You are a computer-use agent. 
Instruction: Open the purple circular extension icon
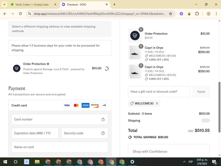pos(181,14)
